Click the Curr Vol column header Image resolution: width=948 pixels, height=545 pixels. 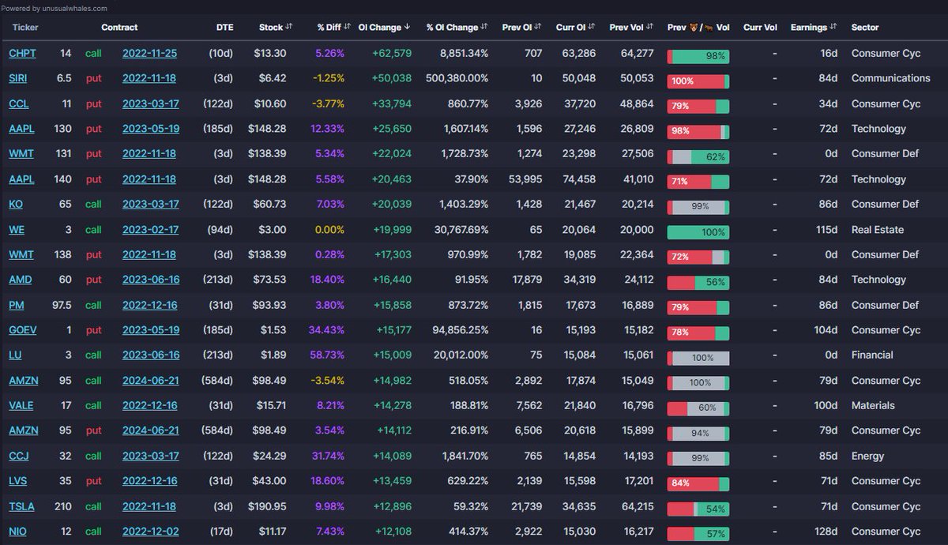[760, 28]
